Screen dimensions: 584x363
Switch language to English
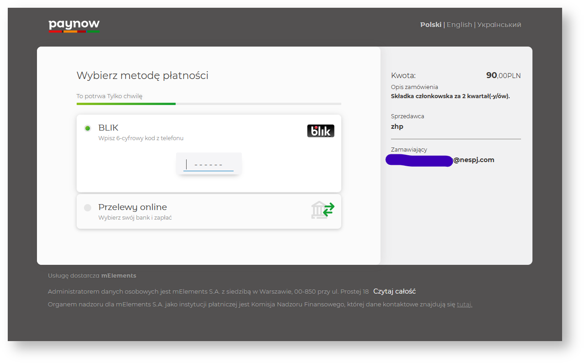459,25
